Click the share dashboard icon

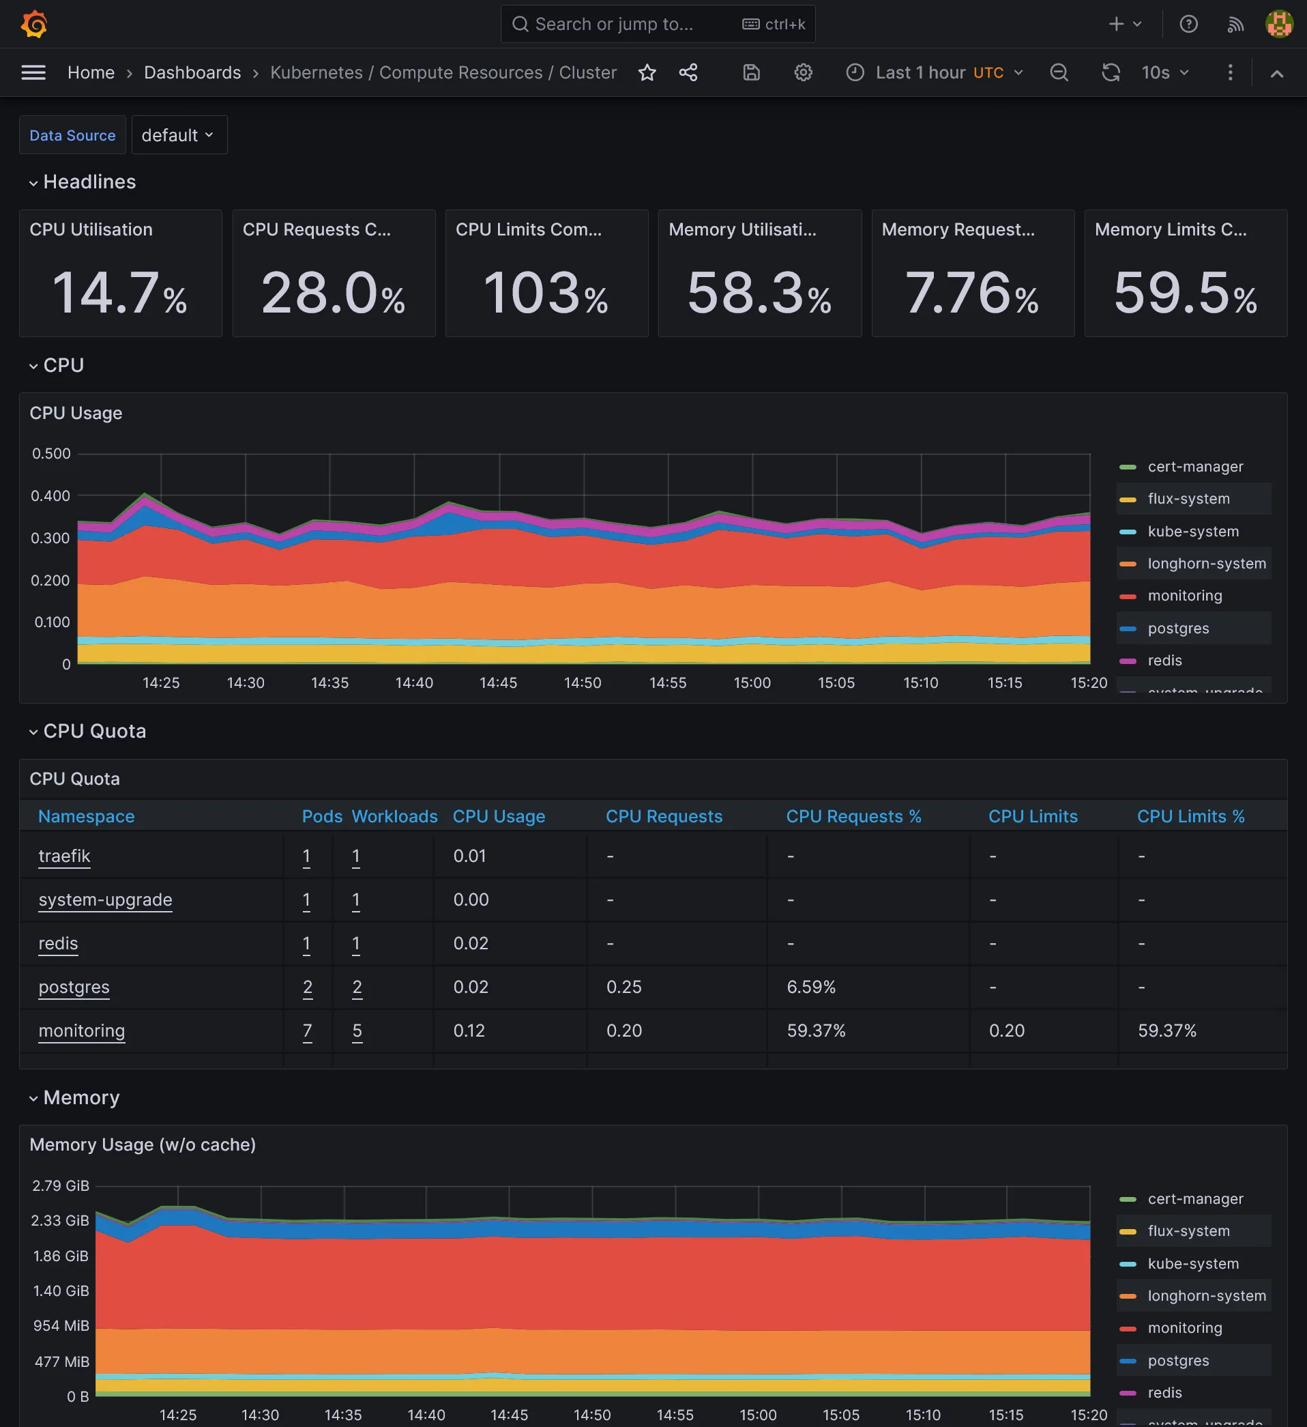point(688,72)
